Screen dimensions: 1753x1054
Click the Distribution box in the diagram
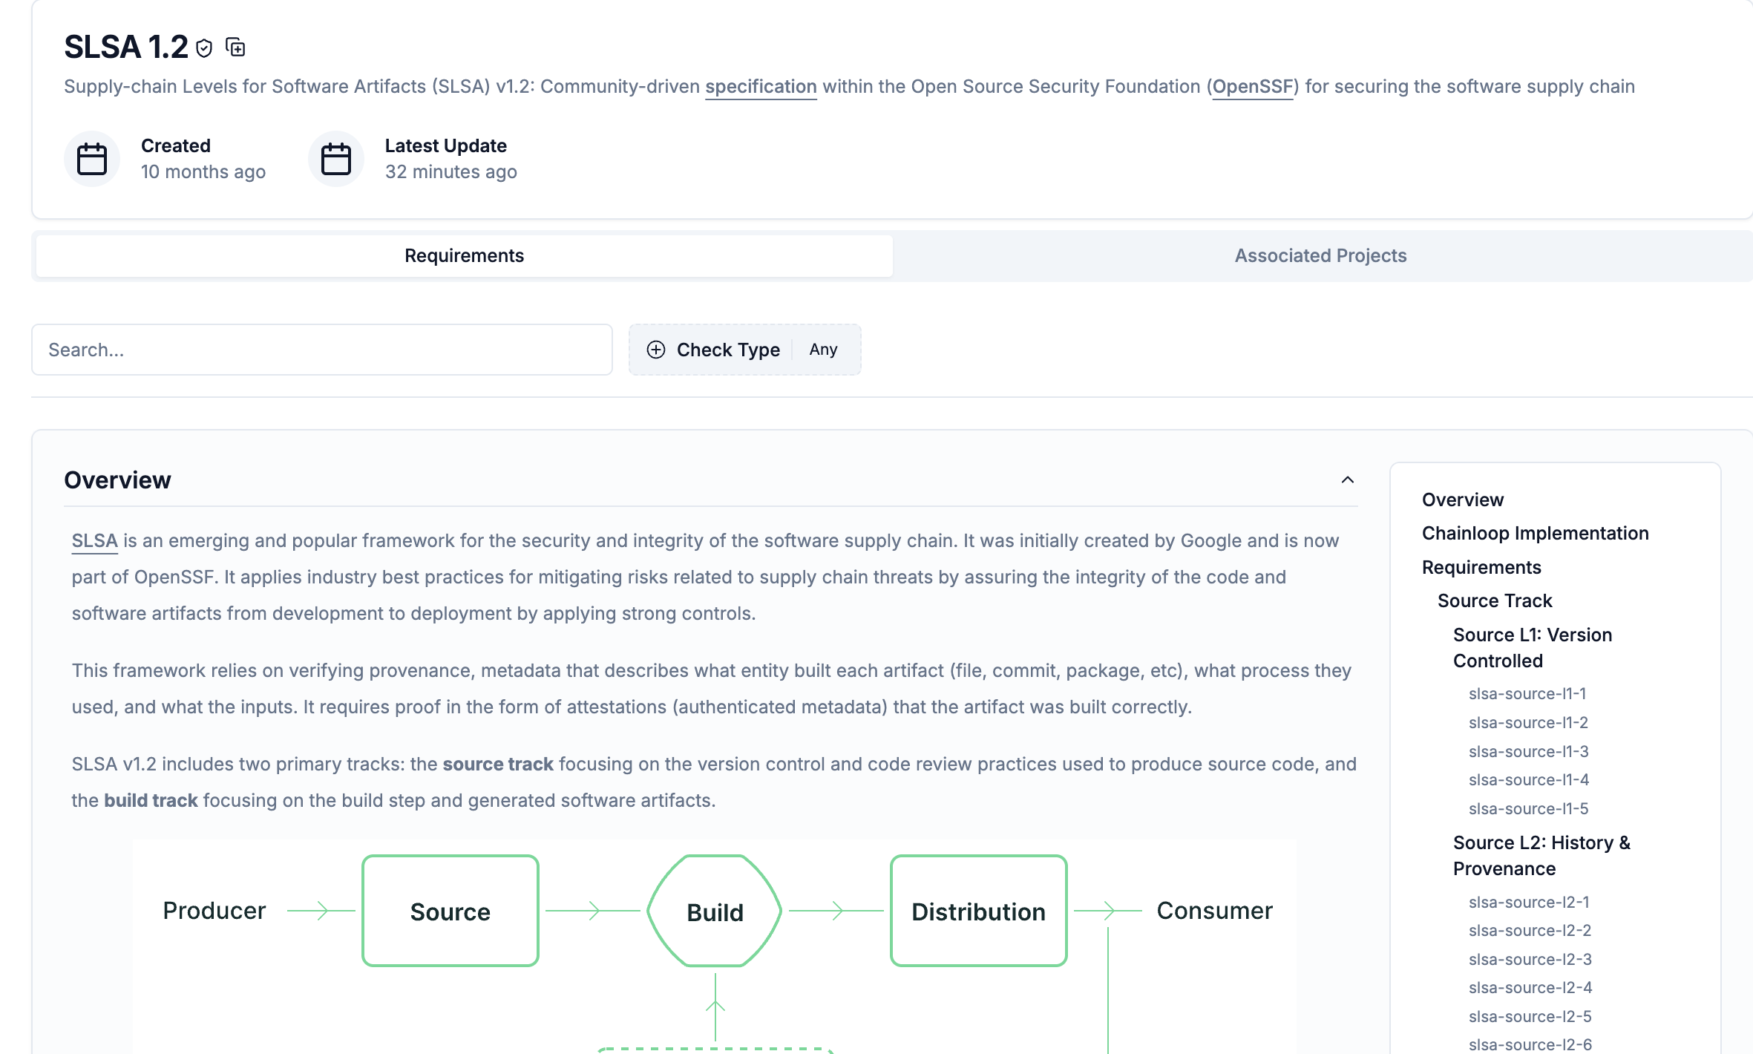point(978,911)
